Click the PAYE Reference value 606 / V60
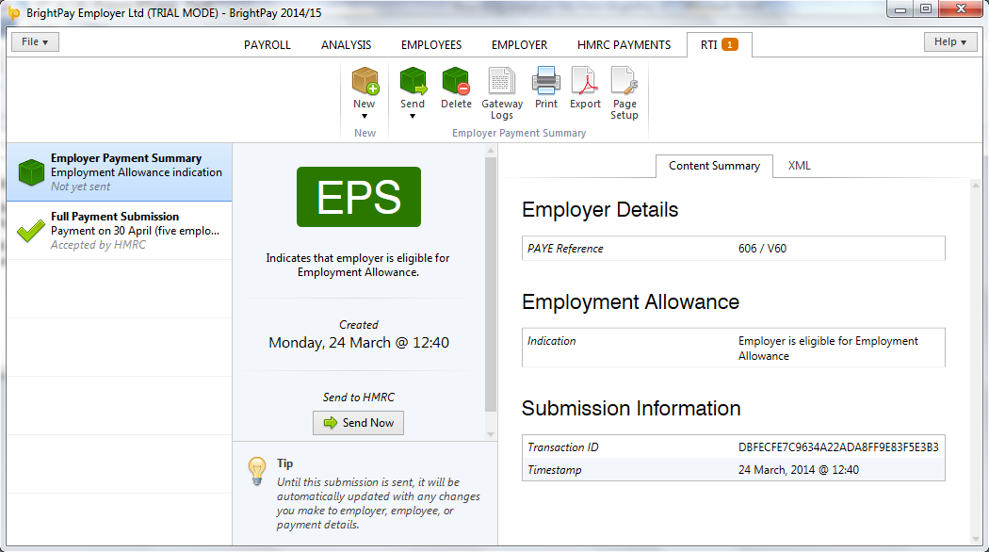The height and width of the screenshot is (552, 989). (x=762, y=249)
